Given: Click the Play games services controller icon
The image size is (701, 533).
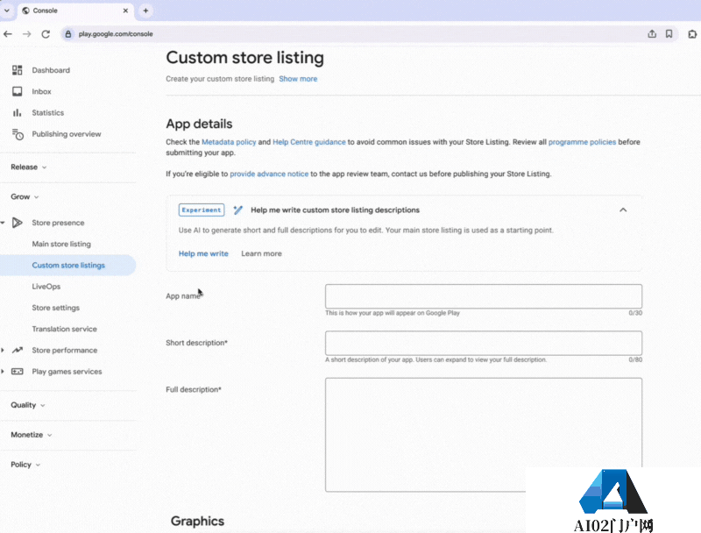Looking at the screenshot, I should (18, 372).
